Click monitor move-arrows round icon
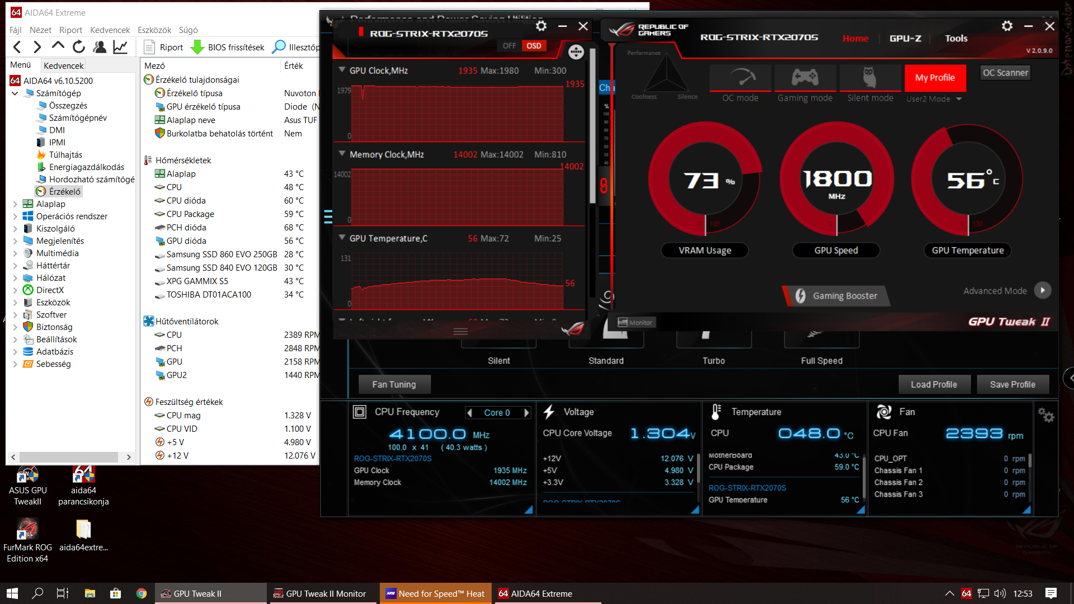 tap(576, 52)
